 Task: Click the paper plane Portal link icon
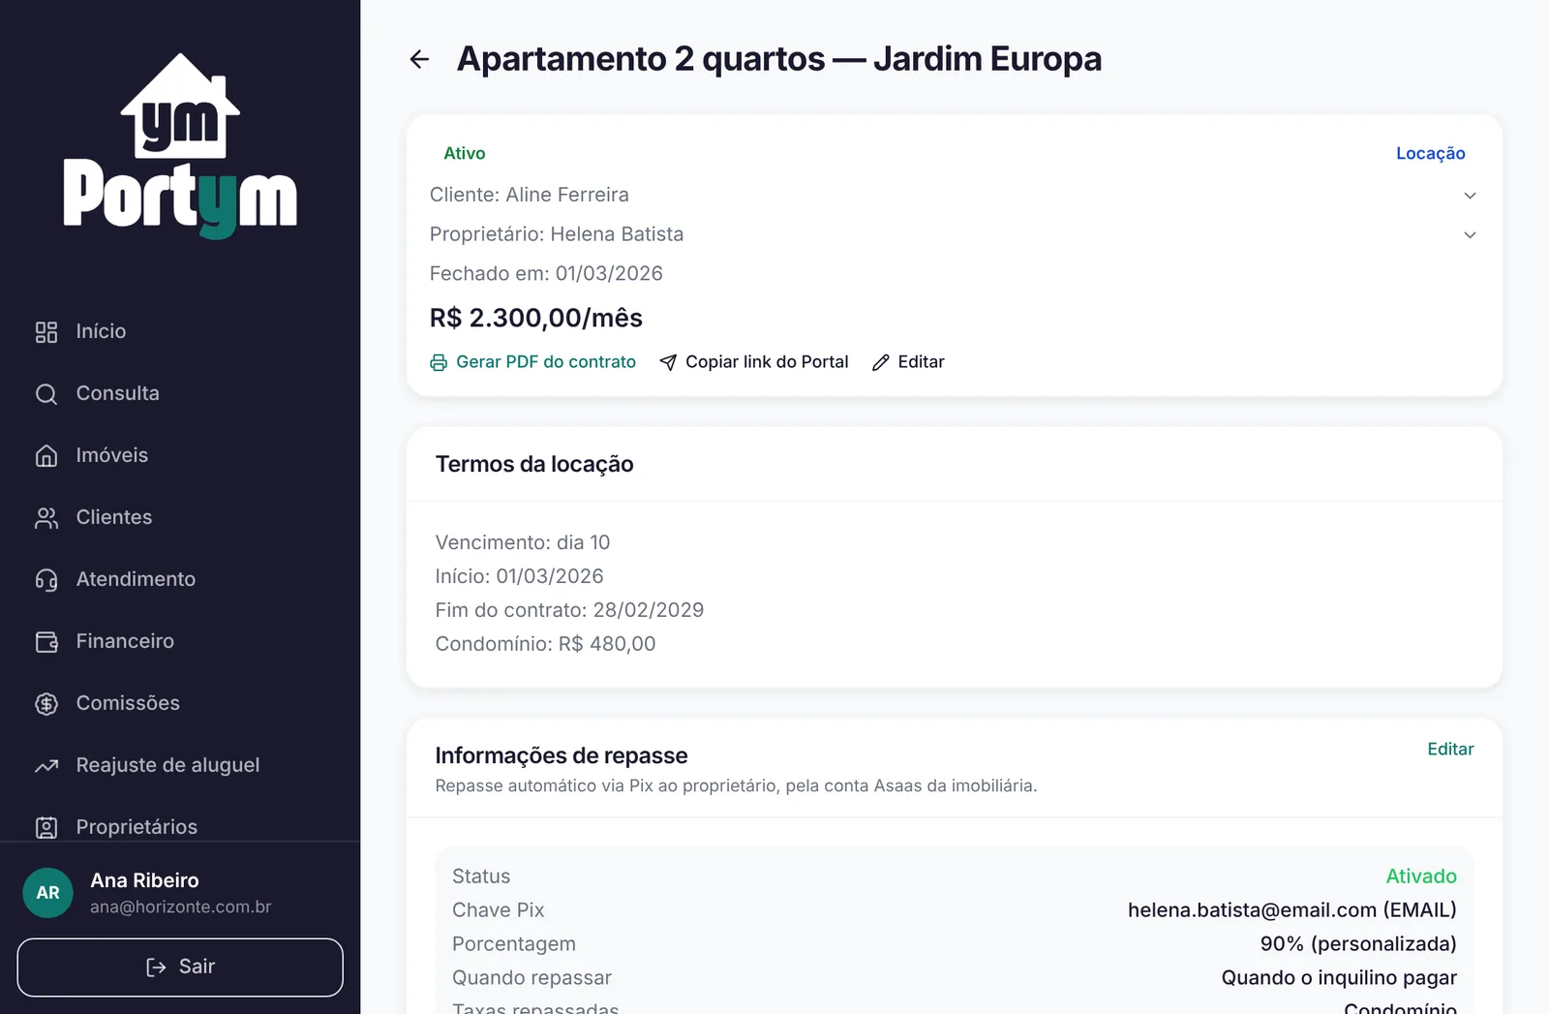click(668, 362)
